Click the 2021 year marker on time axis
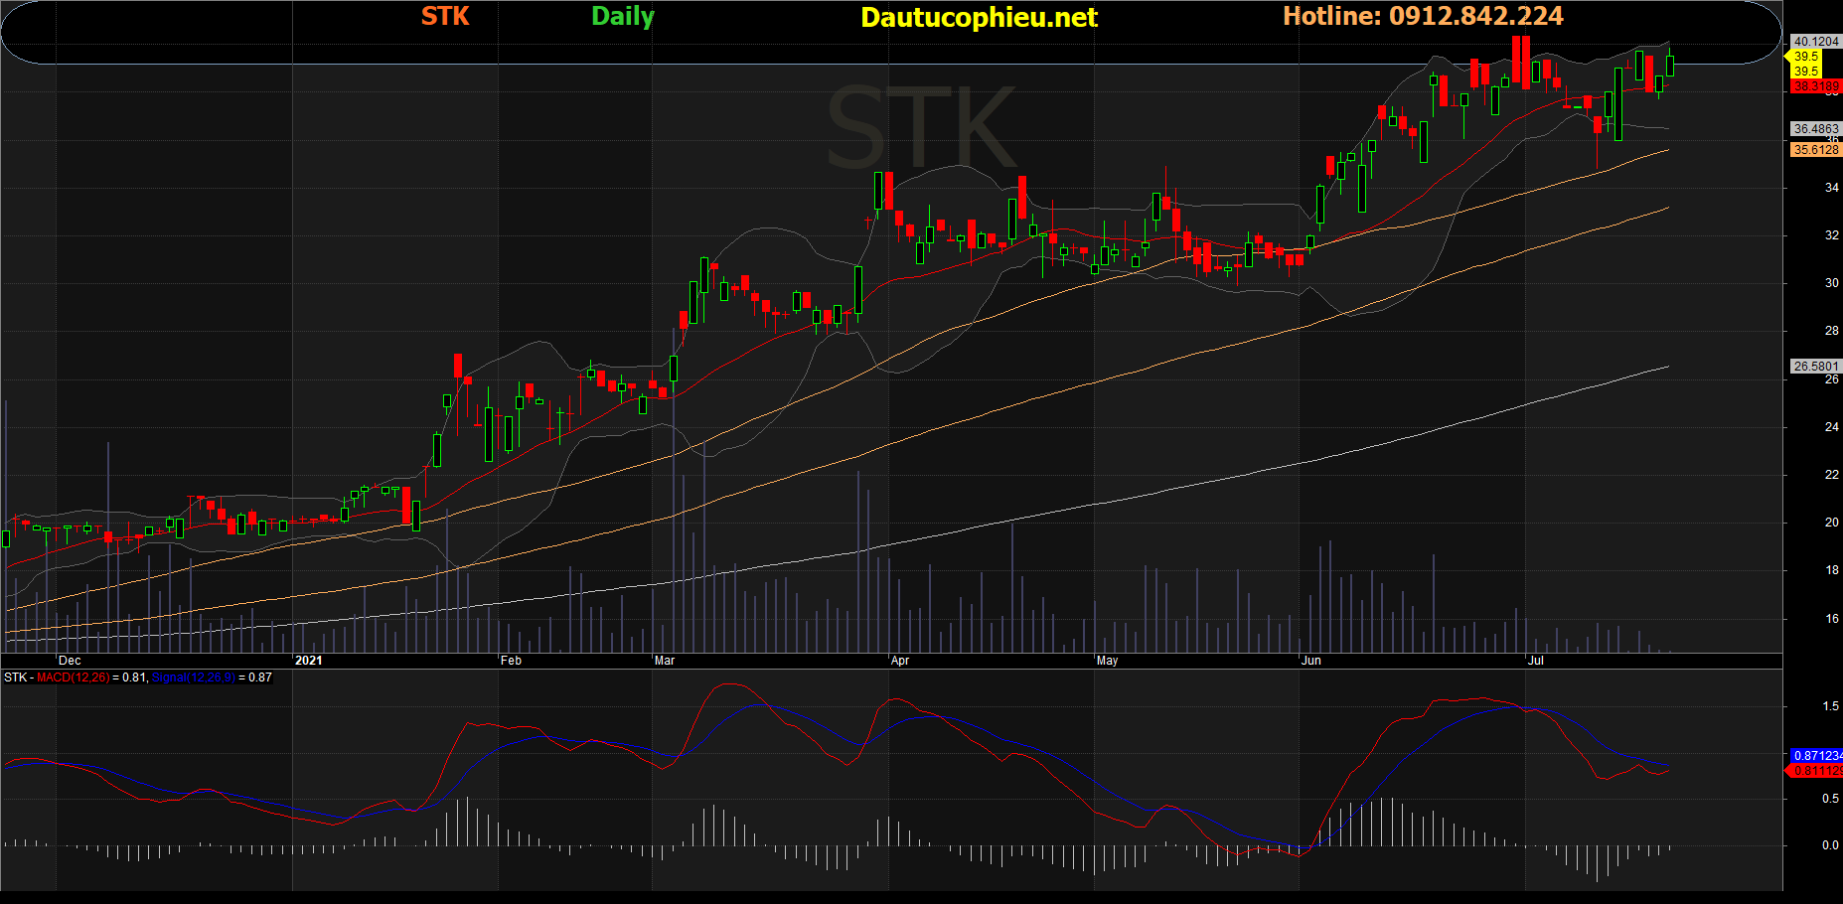The width and height of the screenshot is (1843, 904). point(309,661)
